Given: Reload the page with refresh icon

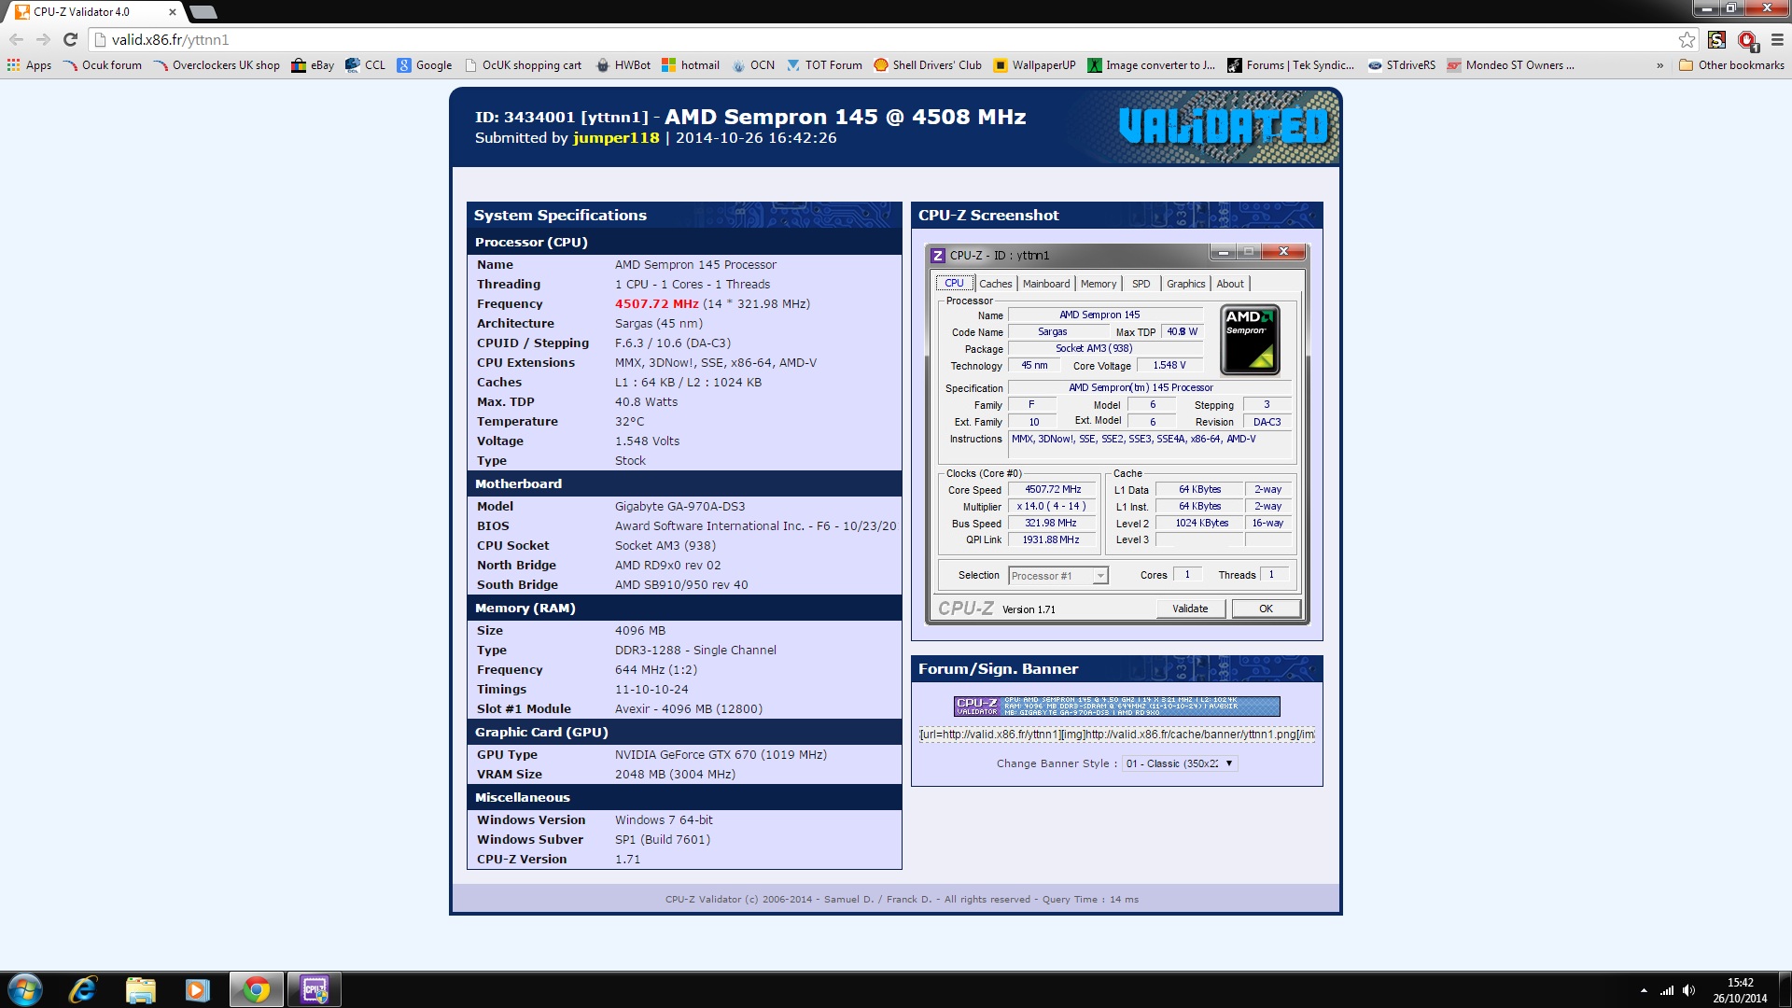Looking at the screenshot, I should (x=70, y=39).
